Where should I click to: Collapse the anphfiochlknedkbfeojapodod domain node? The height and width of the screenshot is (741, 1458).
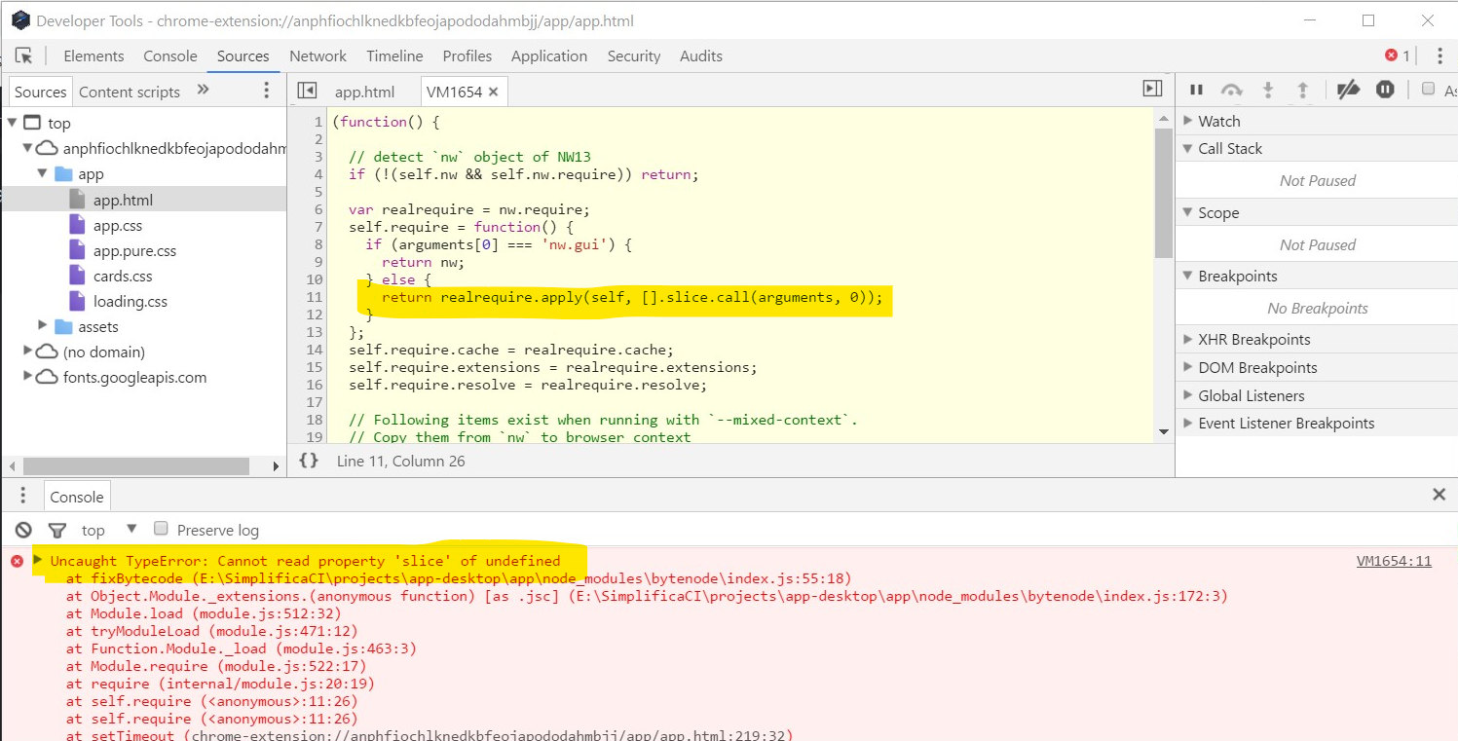click(x=27, y=148)
